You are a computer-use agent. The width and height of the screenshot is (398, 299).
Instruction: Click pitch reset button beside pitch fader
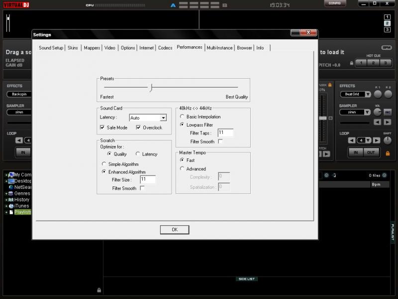(x=330, y=118)
